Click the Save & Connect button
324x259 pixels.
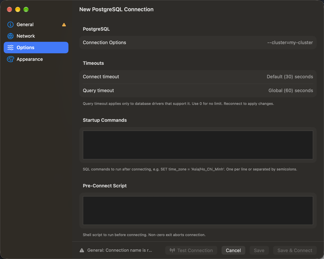(x=295, y=250)
